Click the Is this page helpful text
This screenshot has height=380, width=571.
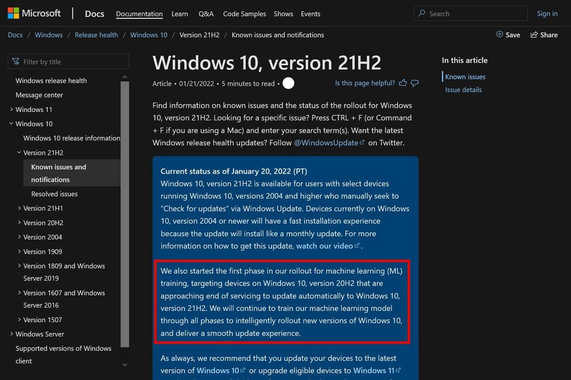(365, 83)
